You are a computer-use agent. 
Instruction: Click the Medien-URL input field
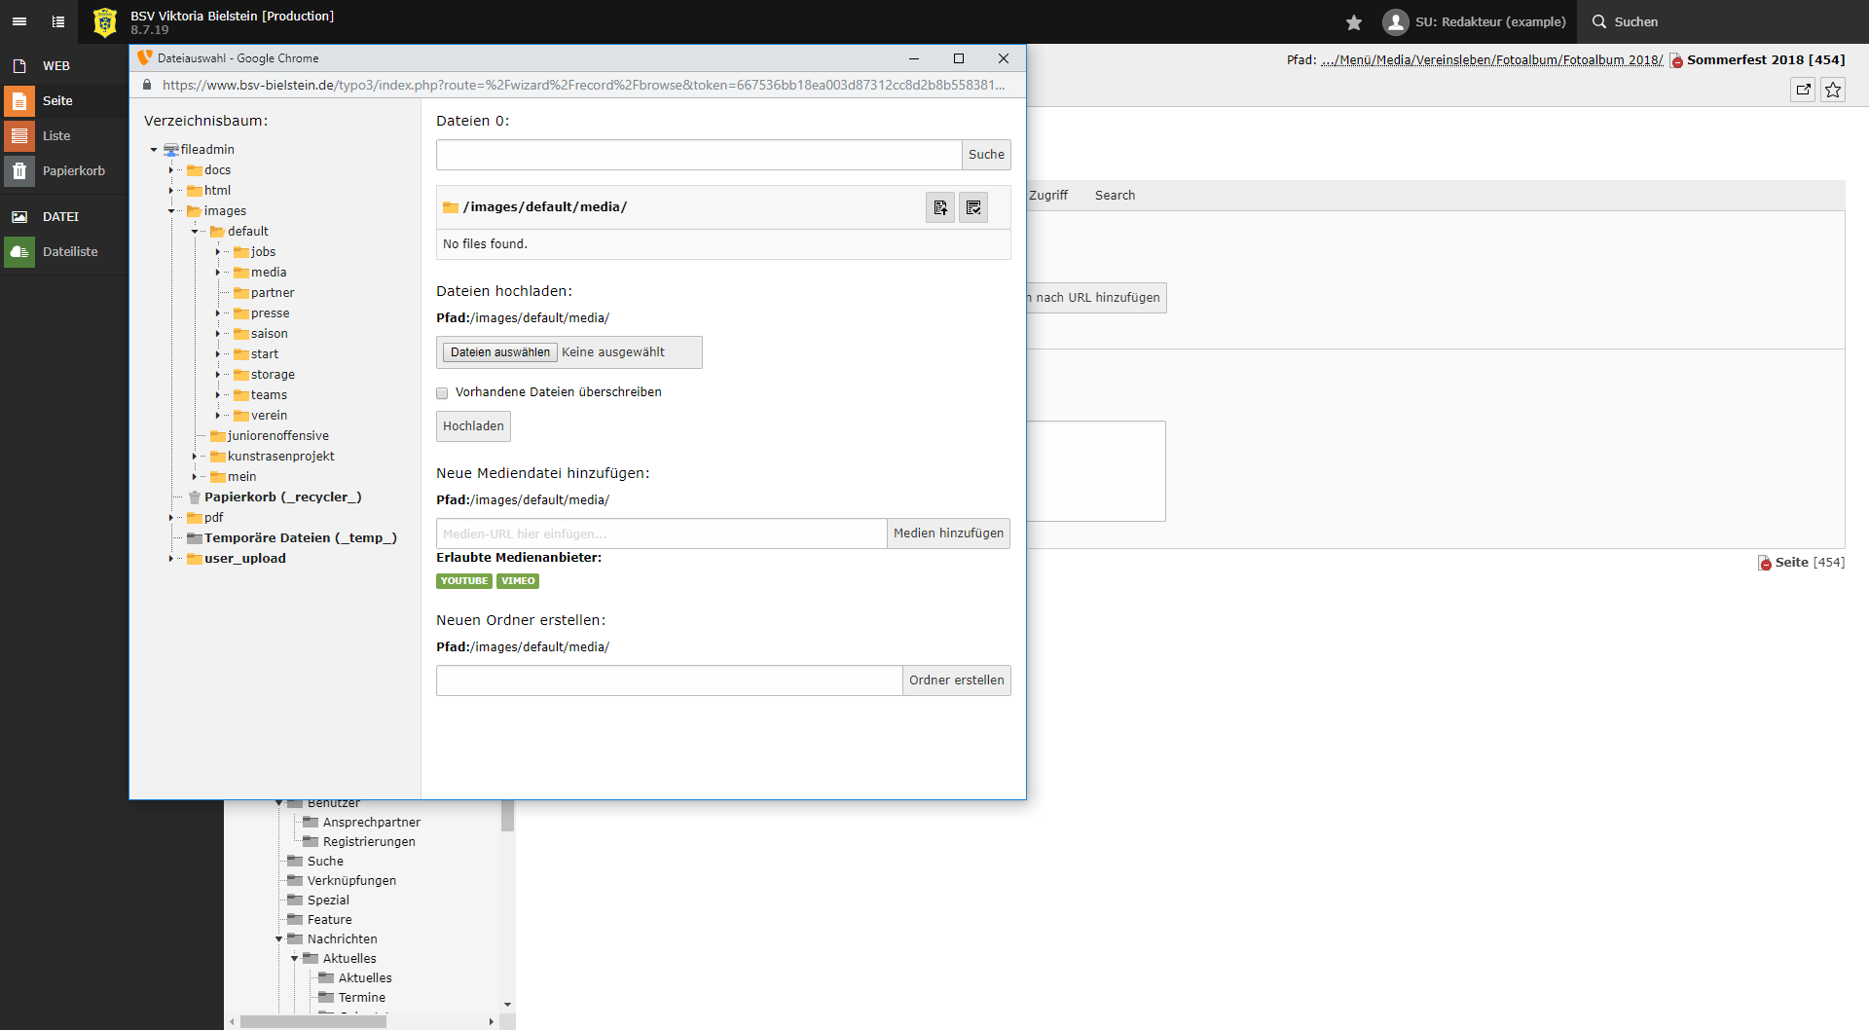(x=661, y=533)
